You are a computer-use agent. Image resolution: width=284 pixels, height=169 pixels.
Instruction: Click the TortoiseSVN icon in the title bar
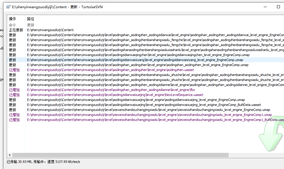(8, 7)
